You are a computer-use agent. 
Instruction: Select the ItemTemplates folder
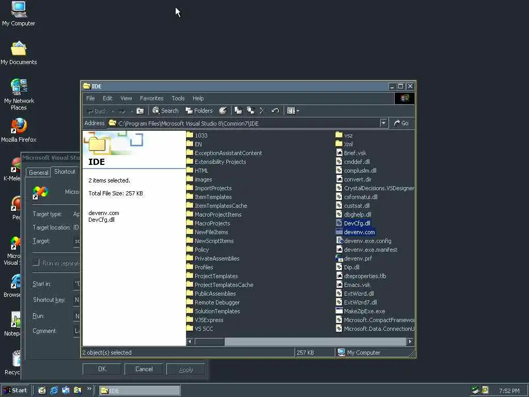pos(209,197)
